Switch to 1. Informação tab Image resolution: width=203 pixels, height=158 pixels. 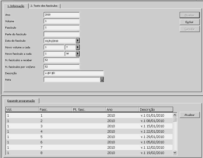tap(16, 6)
